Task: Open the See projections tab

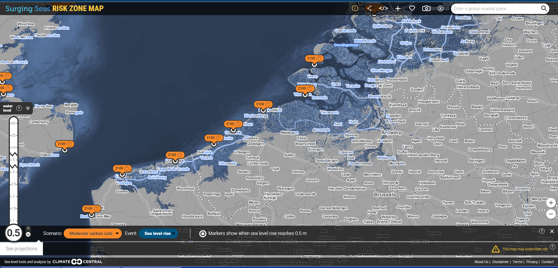Action: (22, 249)
